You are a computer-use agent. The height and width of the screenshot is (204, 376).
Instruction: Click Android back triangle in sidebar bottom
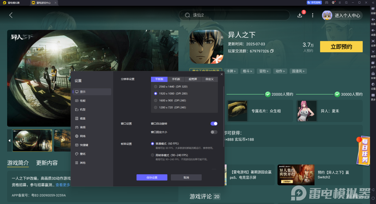(x=373, y=189)
